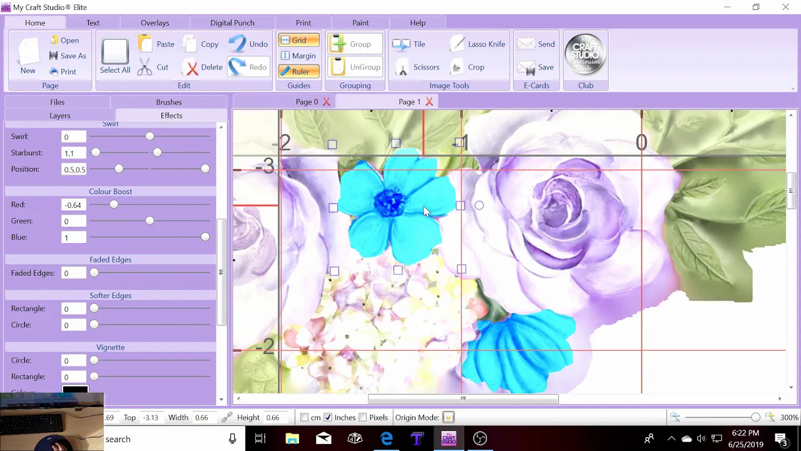This screenshot has width=801, height=451.
Task: Click the Swirl slider handle
Action: (150, 137)
